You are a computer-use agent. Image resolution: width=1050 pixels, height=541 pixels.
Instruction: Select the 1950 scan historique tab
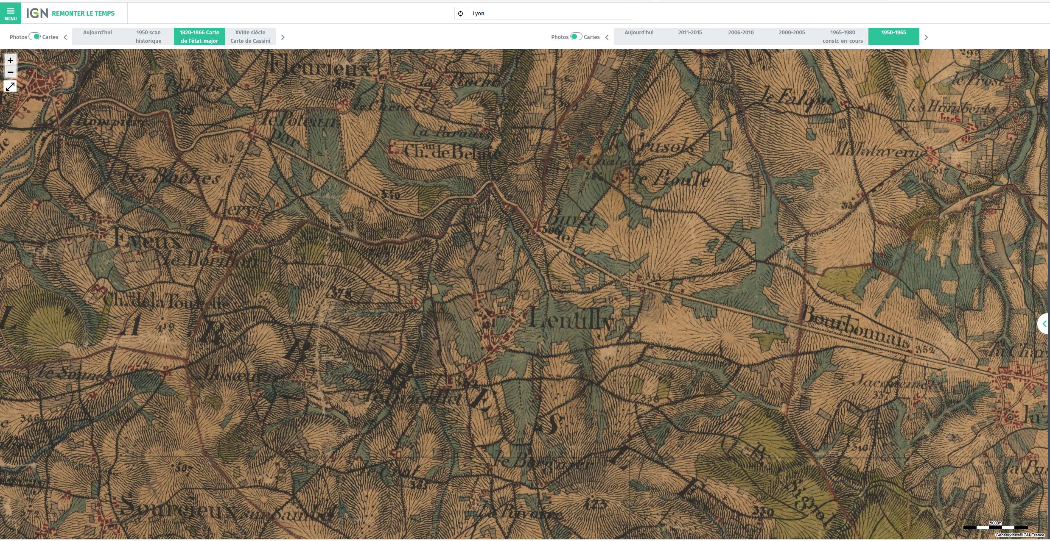[148, 36]
